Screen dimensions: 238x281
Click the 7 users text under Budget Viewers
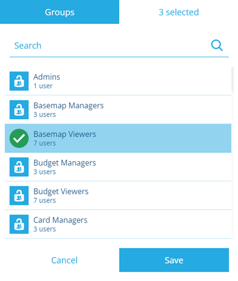[45, 201]
